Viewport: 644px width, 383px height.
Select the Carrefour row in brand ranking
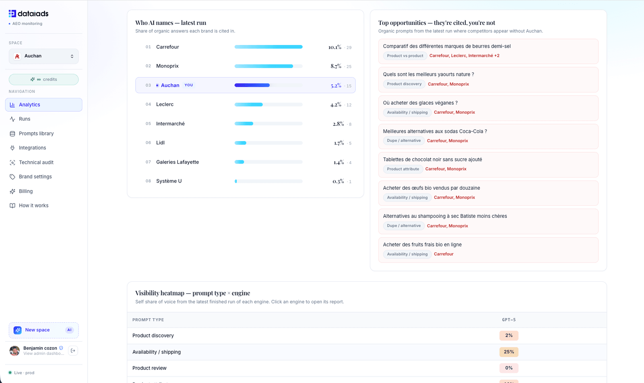point(246,47)
